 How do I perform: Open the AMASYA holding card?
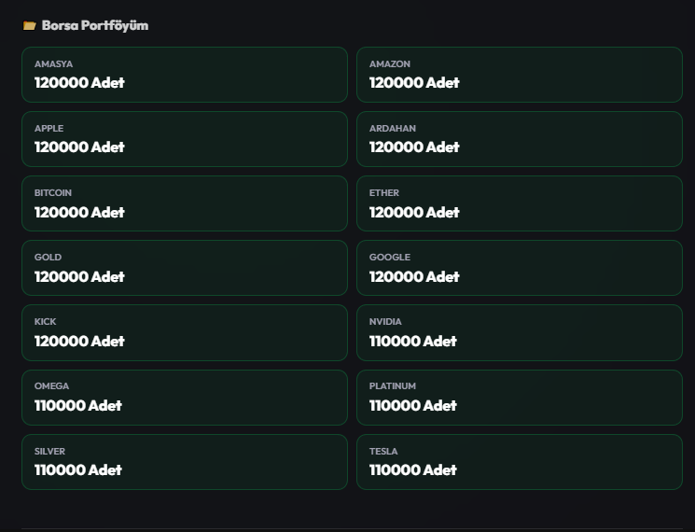tap(185, 75)
